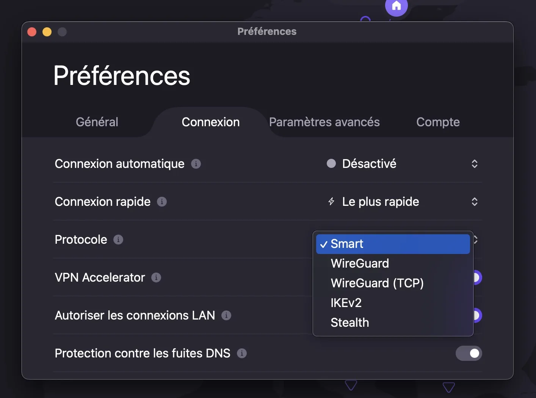
Task: Expand Connexion rapide dropdown arrows
Action: (x=474, y=202)
